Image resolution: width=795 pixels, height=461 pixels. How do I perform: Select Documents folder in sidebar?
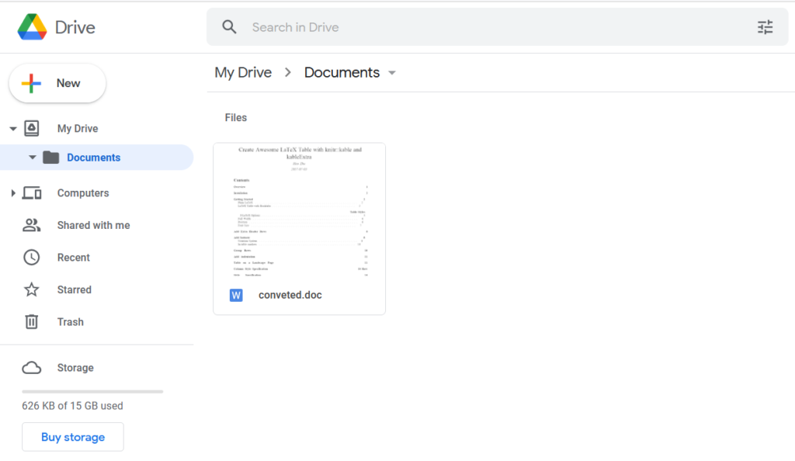tap(93, 158)
